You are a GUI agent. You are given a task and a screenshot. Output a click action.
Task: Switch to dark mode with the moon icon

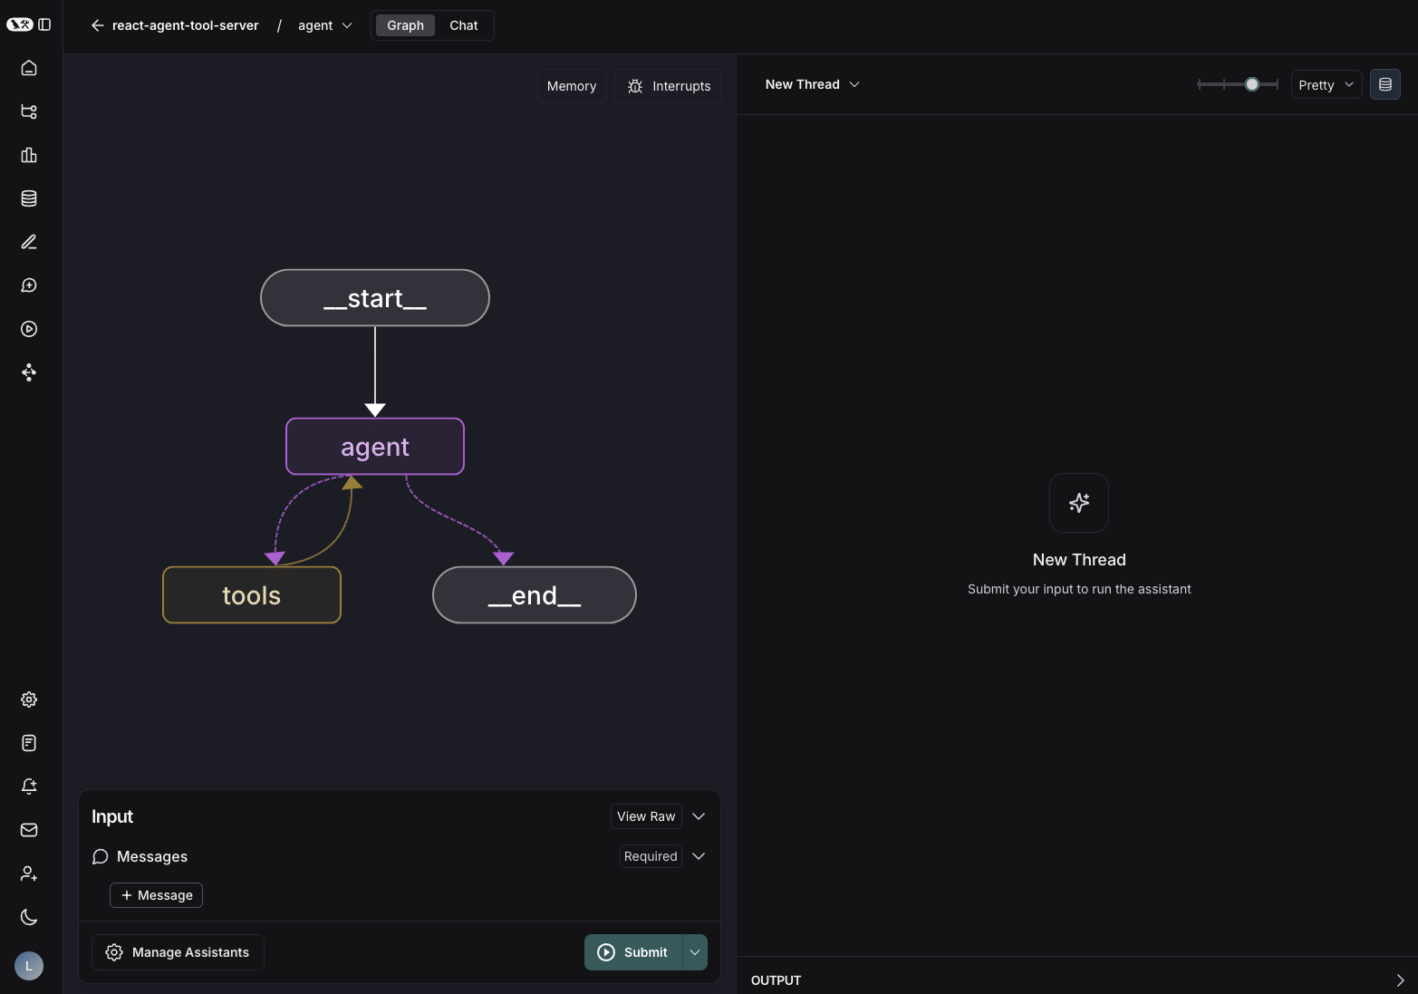[28, 916]
